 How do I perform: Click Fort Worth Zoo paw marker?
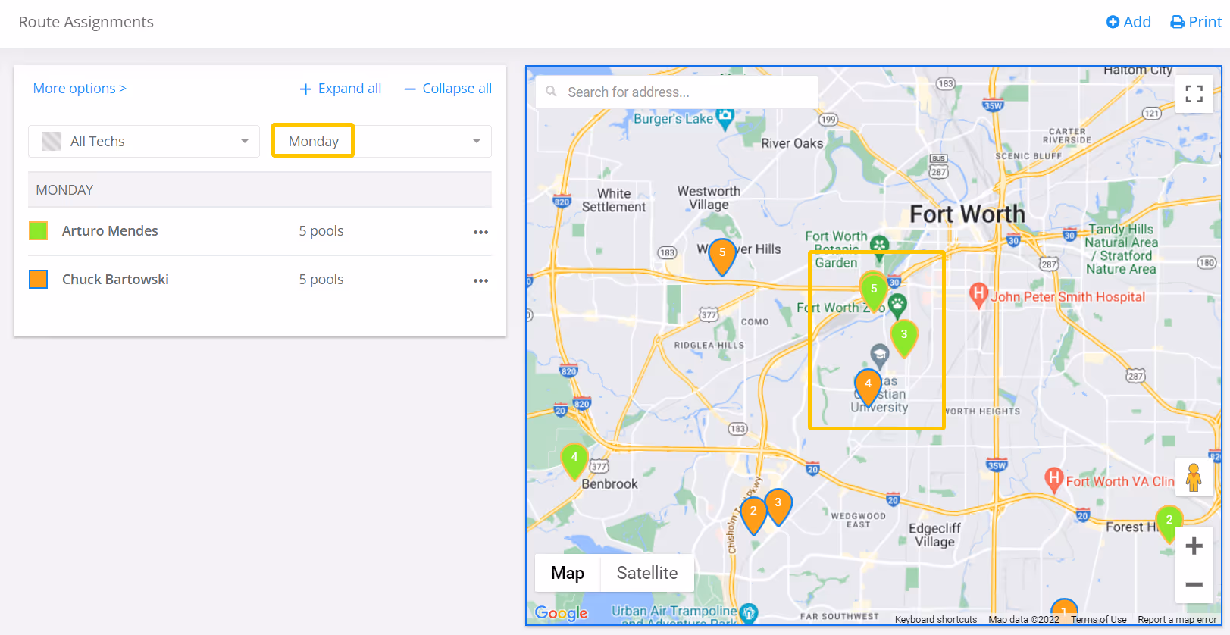[897, 305]
